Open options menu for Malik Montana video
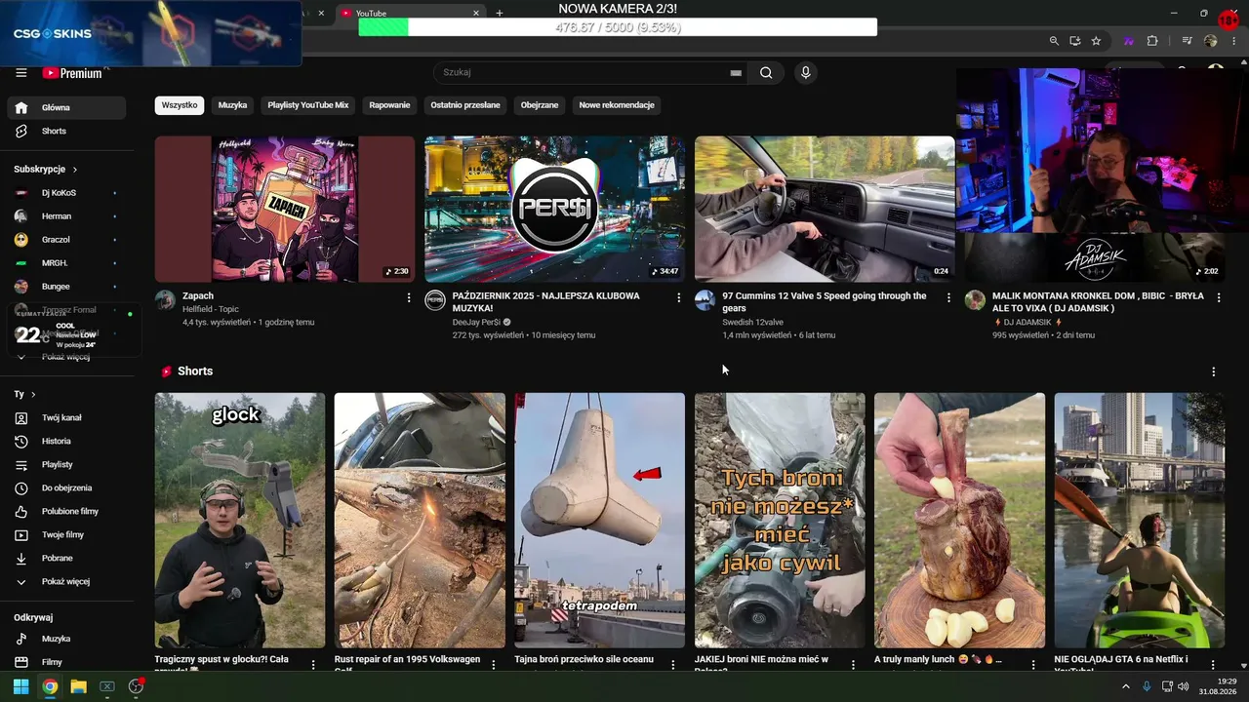1249x702 pixels. 1219,297
